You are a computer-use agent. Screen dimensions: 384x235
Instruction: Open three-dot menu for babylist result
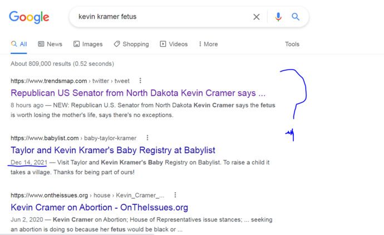[x=147, y=138]
